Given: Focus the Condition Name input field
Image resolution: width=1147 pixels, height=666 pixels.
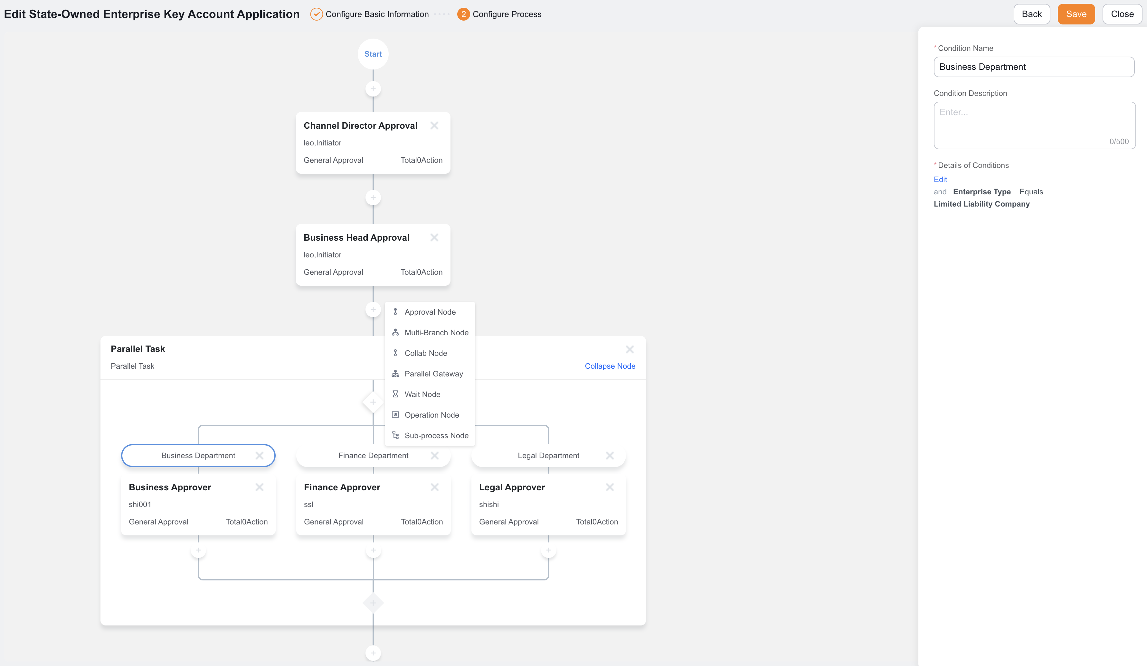Looking at the screenshot, I should point(1034,67).
